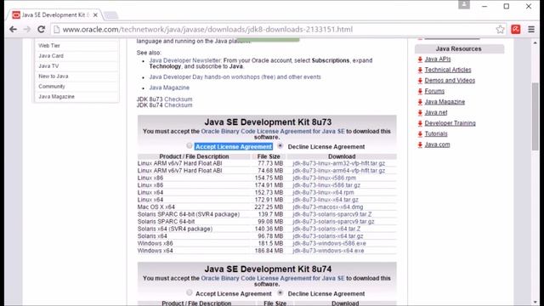This screenshot has width=544, height=306.
Task: Download jdk-8u73-windows-x64.exe
Action: click(x=328, y=251)
